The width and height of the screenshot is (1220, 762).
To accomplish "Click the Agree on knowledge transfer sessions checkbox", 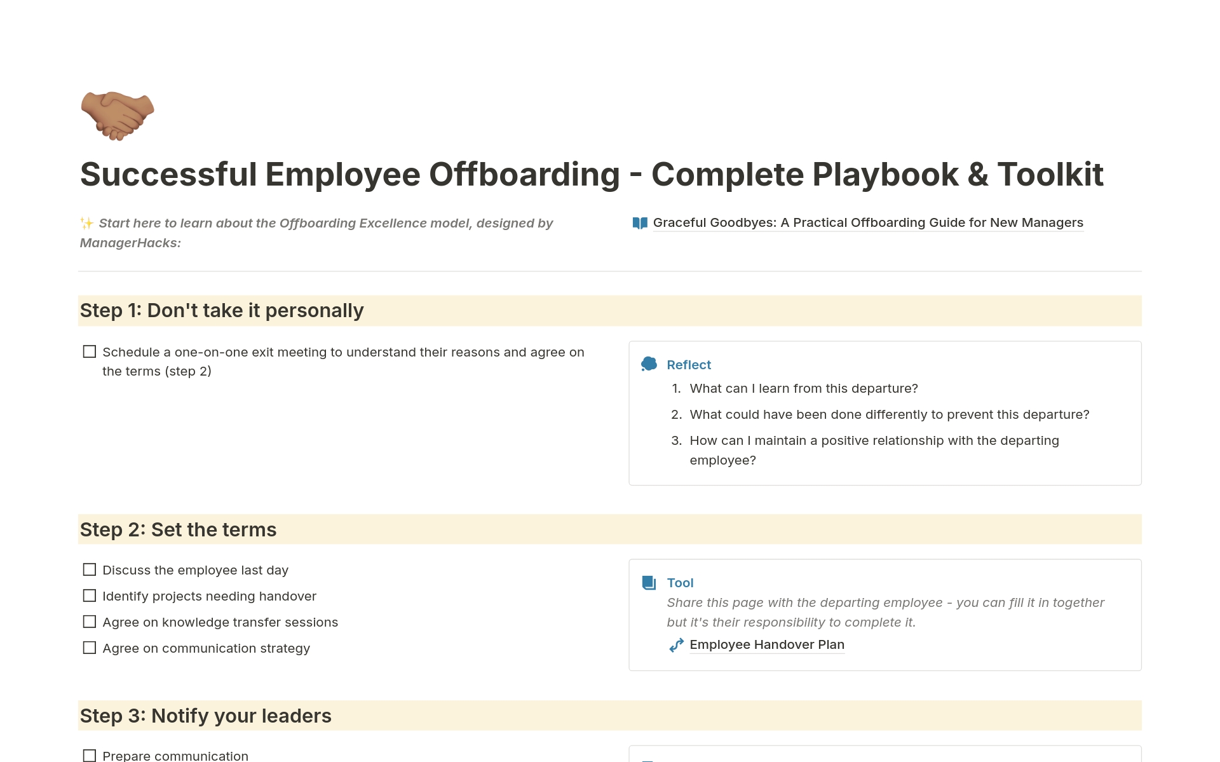I will [90, 622].
